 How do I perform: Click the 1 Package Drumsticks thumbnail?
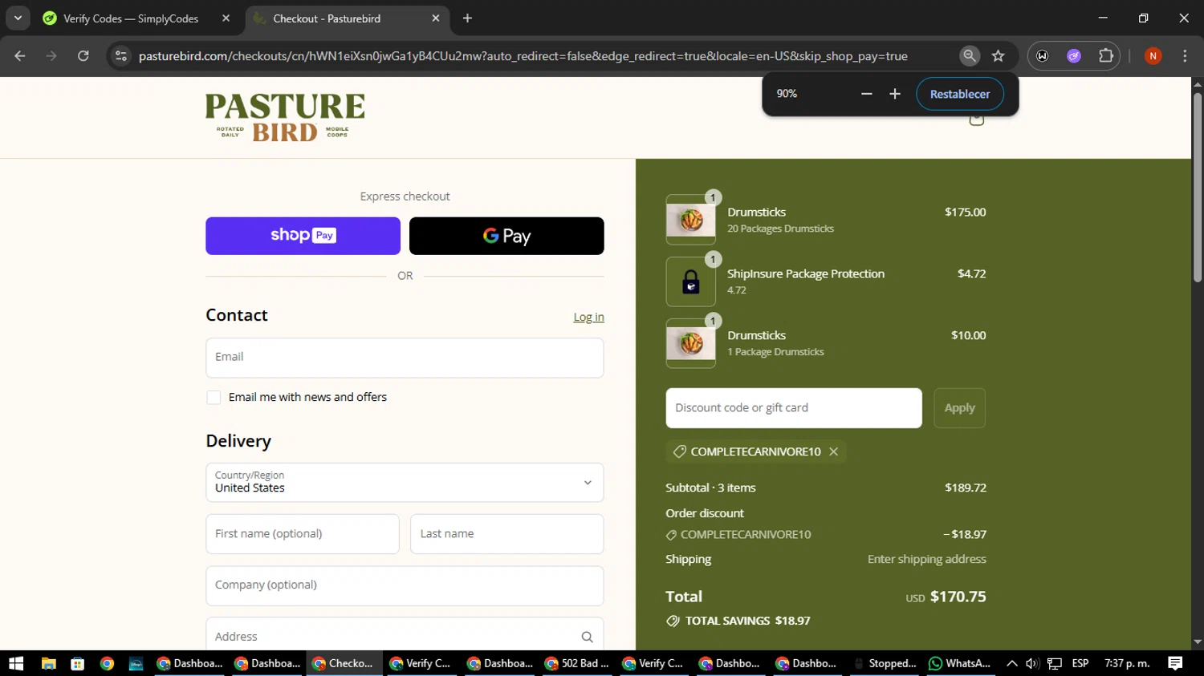click(690, 343)
